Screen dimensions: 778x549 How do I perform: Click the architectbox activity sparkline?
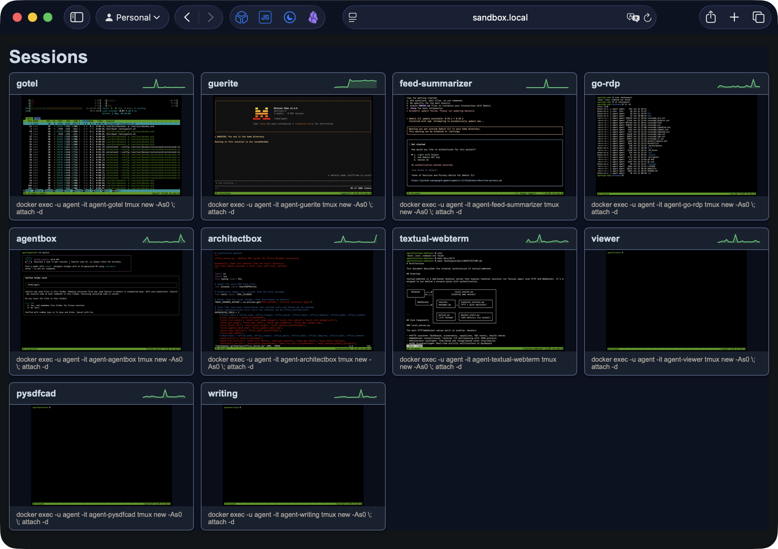point(355,239)
